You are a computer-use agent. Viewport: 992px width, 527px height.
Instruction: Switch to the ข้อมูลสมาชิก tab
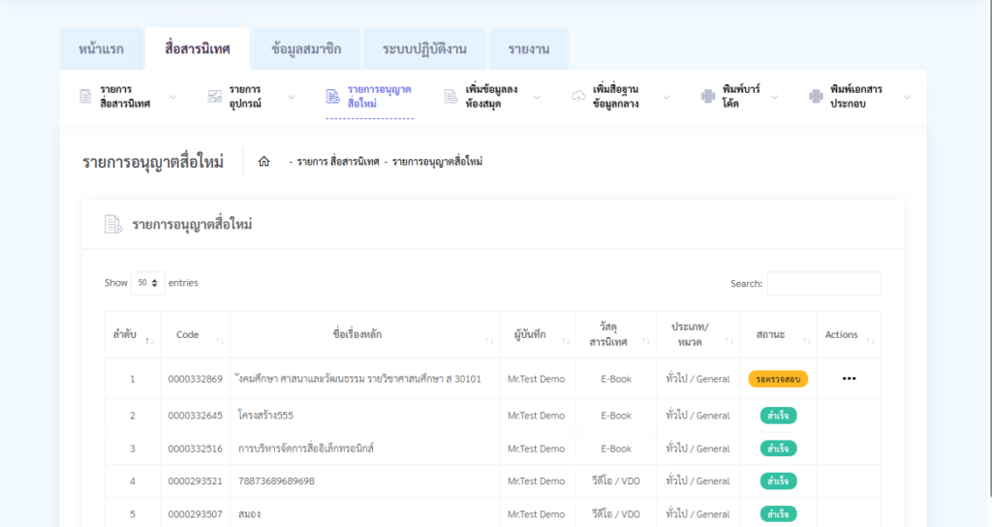pos(306,49)
